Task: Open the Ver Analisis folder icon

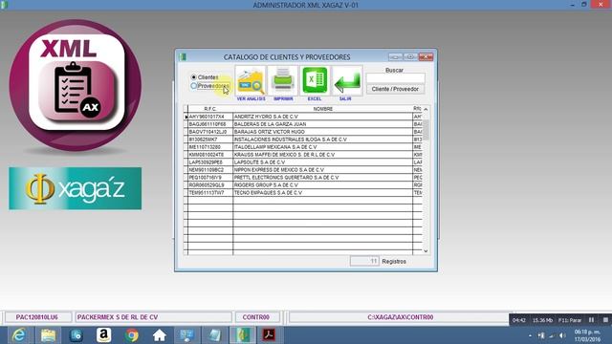Action: [251, 81]
